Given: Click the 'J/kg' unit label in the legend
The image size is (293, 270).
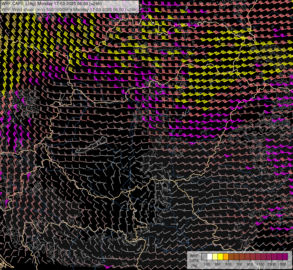Looking at the screenshot, I should tap(194, 265).
